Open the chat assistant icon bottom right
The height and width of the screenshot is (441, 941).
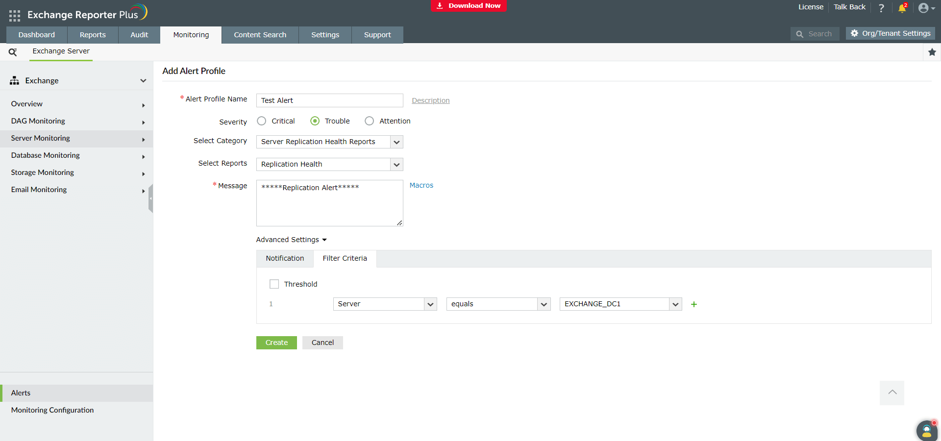coord(926,431)
